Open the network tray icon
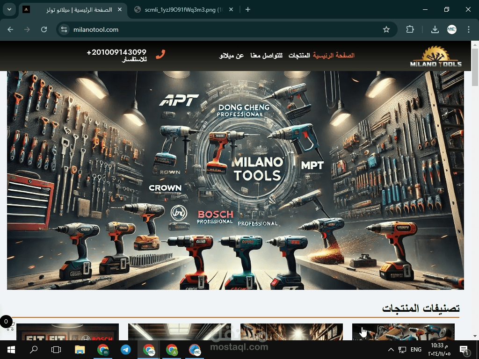 402,350
